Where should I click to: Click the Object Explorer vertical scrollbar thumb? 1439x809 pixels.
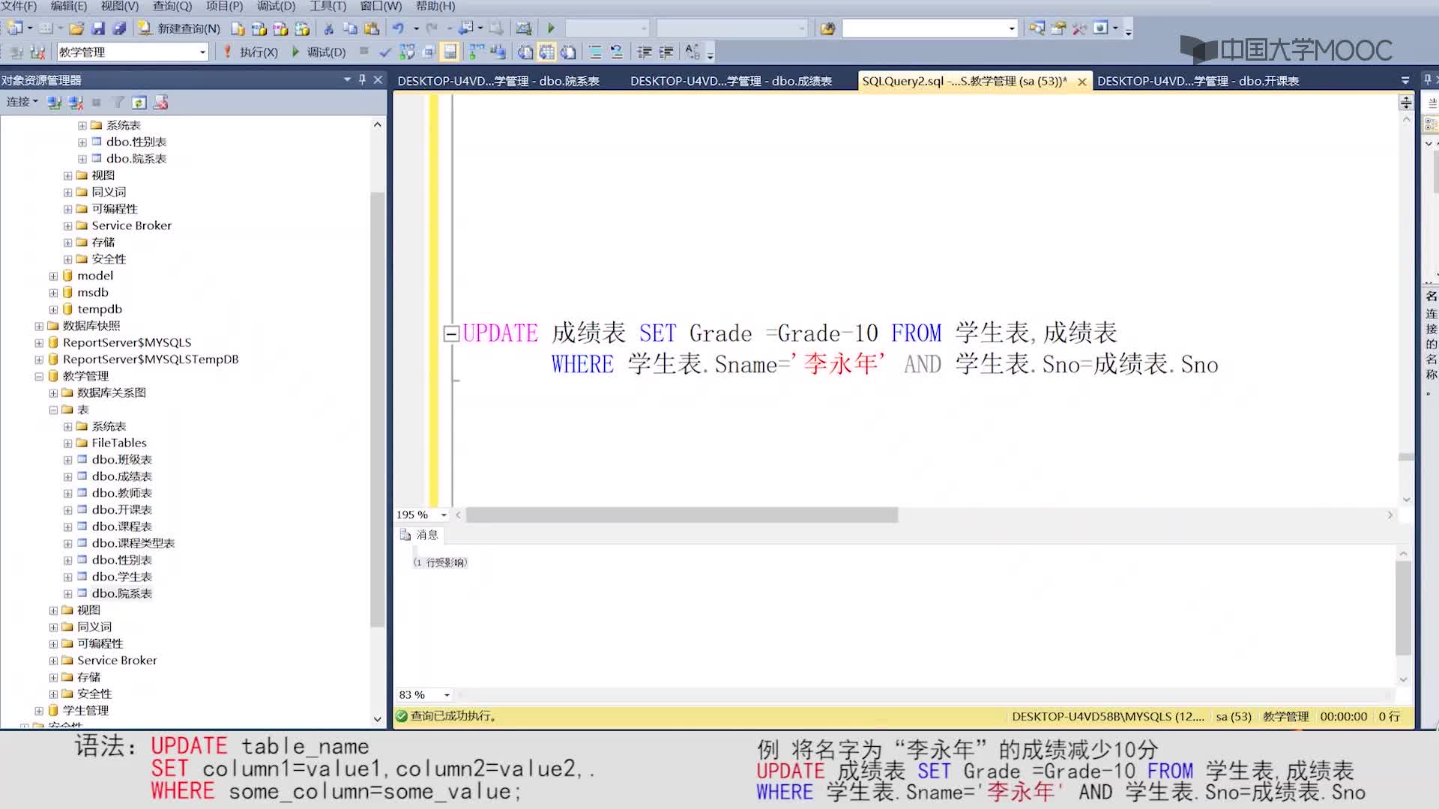tap(377, 409)
